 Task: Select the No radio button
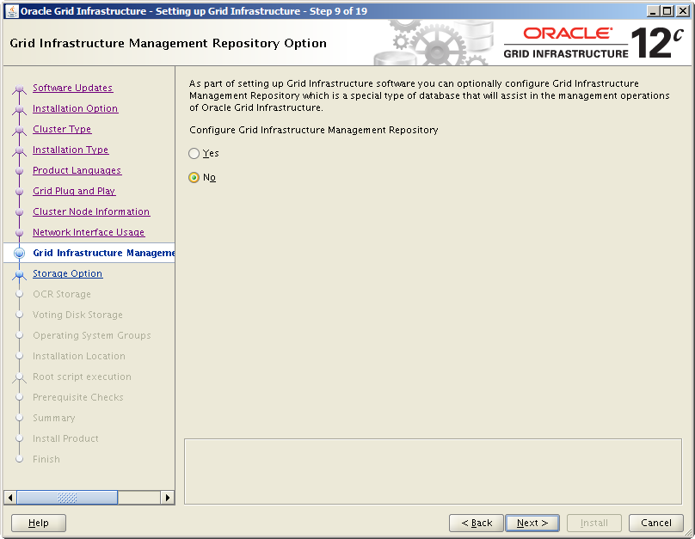pyautogui.click(x=194, y=178)
